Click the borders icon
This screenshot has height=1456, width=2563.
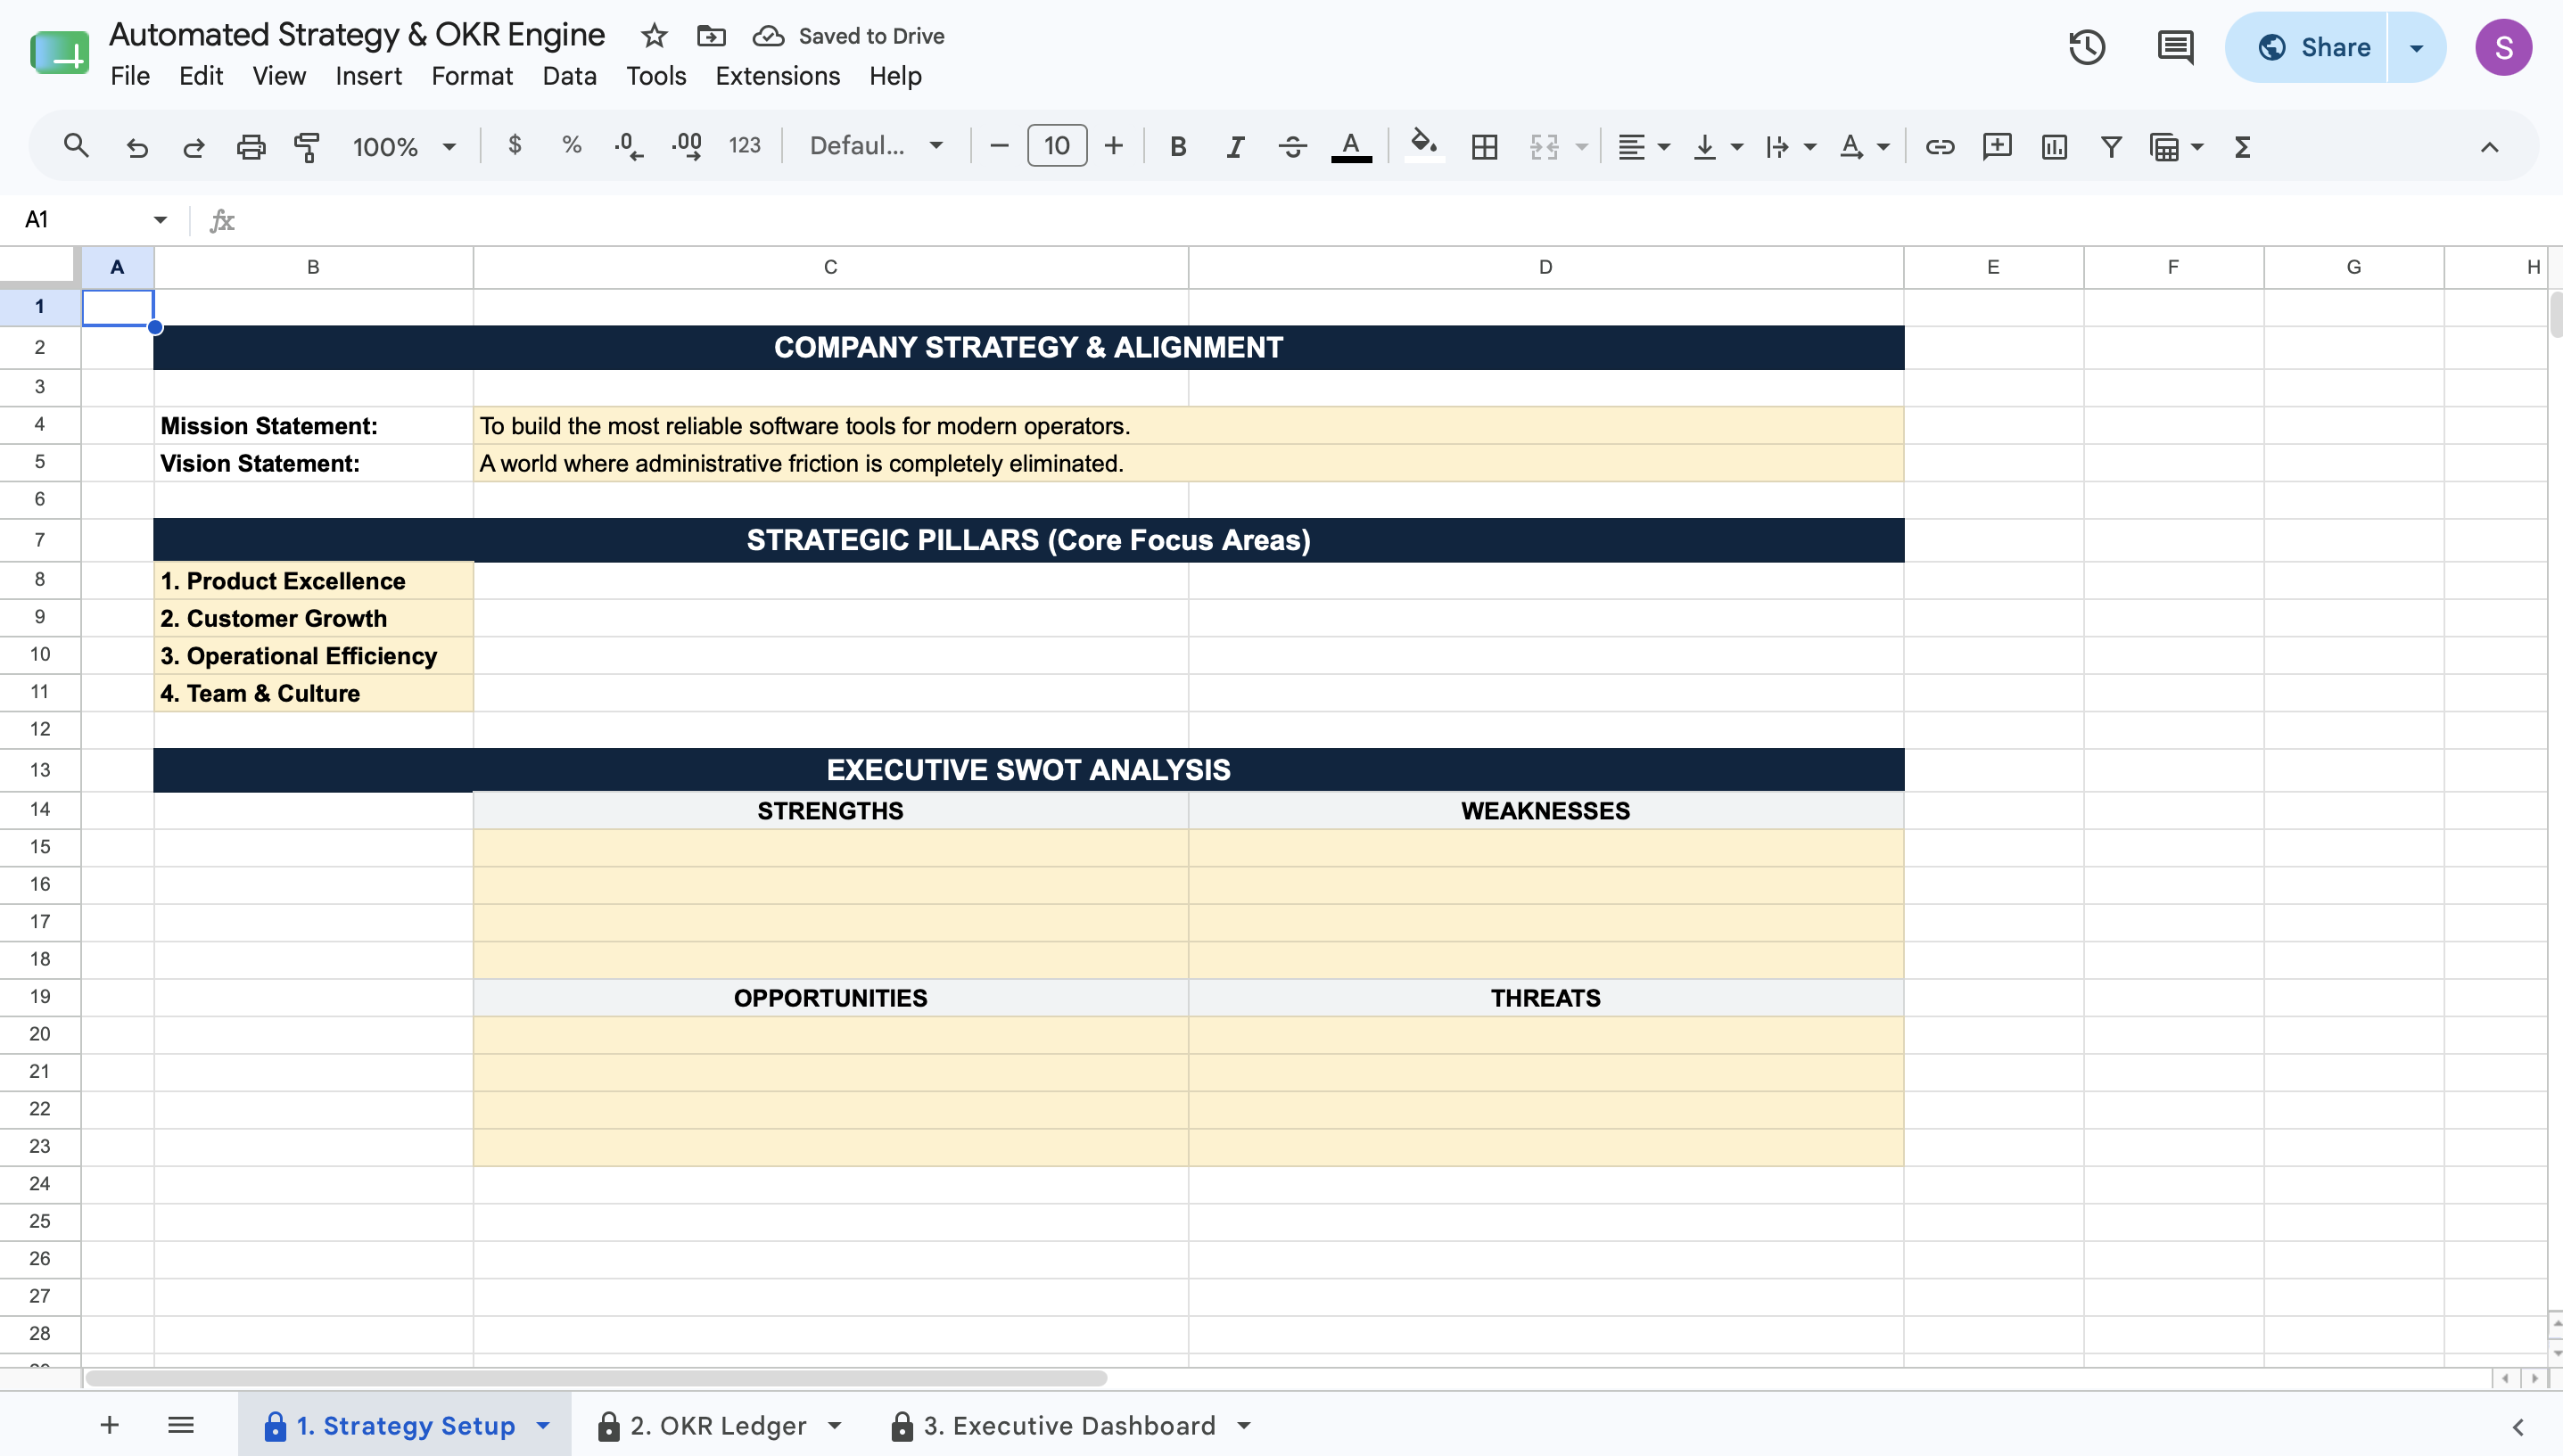1484,147
